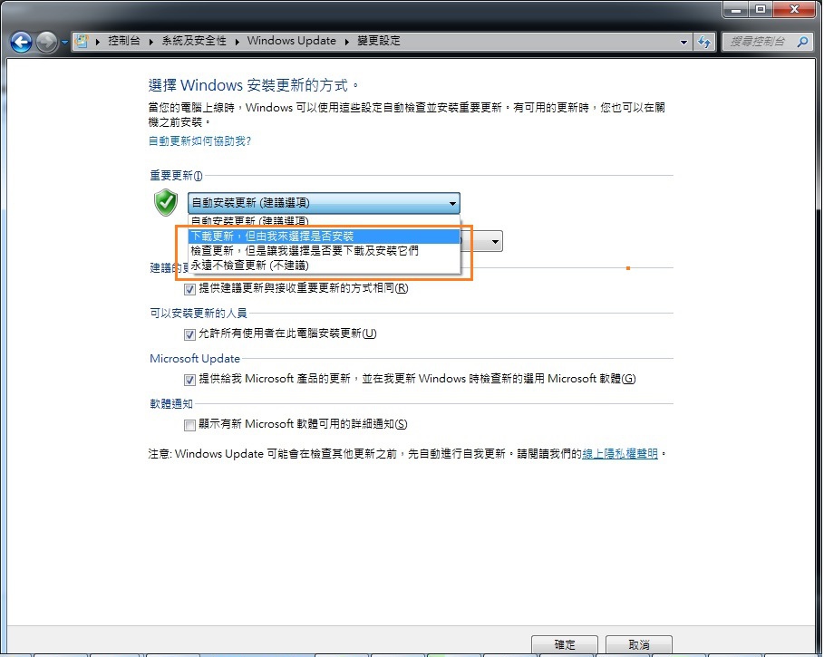The height and width of the screenshot is (657, 824).
Task: Click the Microsoft Update section label
Action: click(194, 358)
